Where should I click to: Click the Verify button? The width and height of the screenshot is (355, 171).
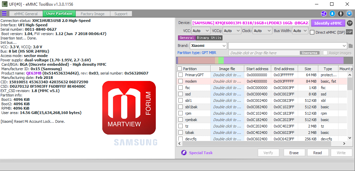(x=268, y=153)
